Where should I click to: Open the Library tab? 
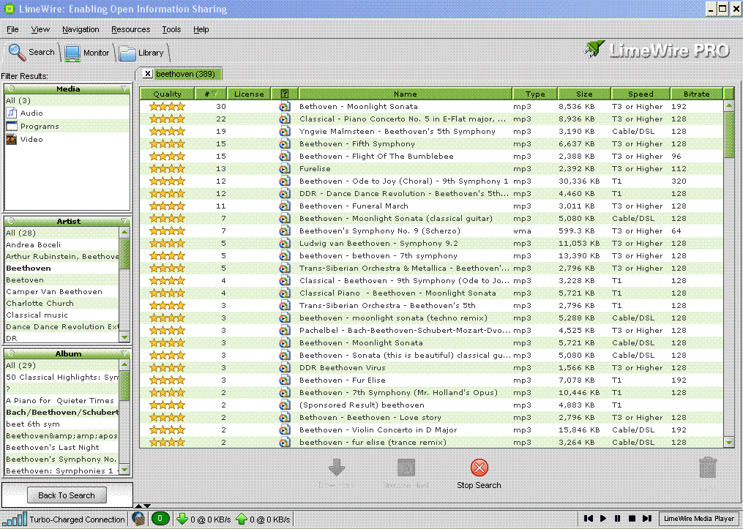pyautogui.click(x=142, y=53)
